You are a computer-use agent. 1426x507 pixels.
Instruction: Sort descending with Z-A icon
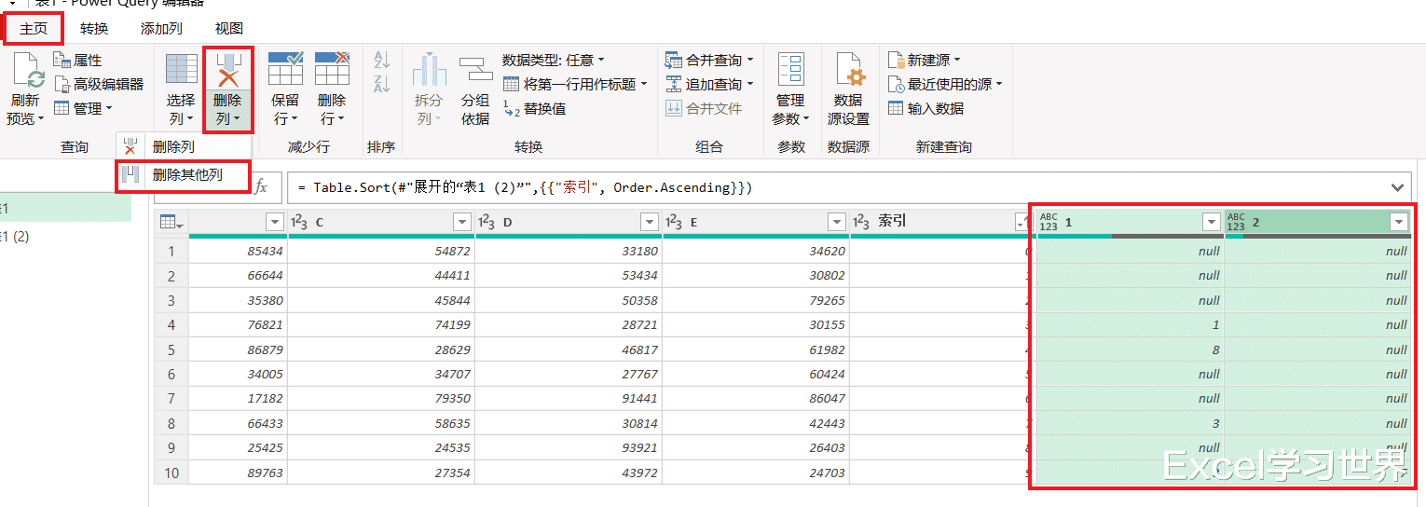tap(381, 85)
